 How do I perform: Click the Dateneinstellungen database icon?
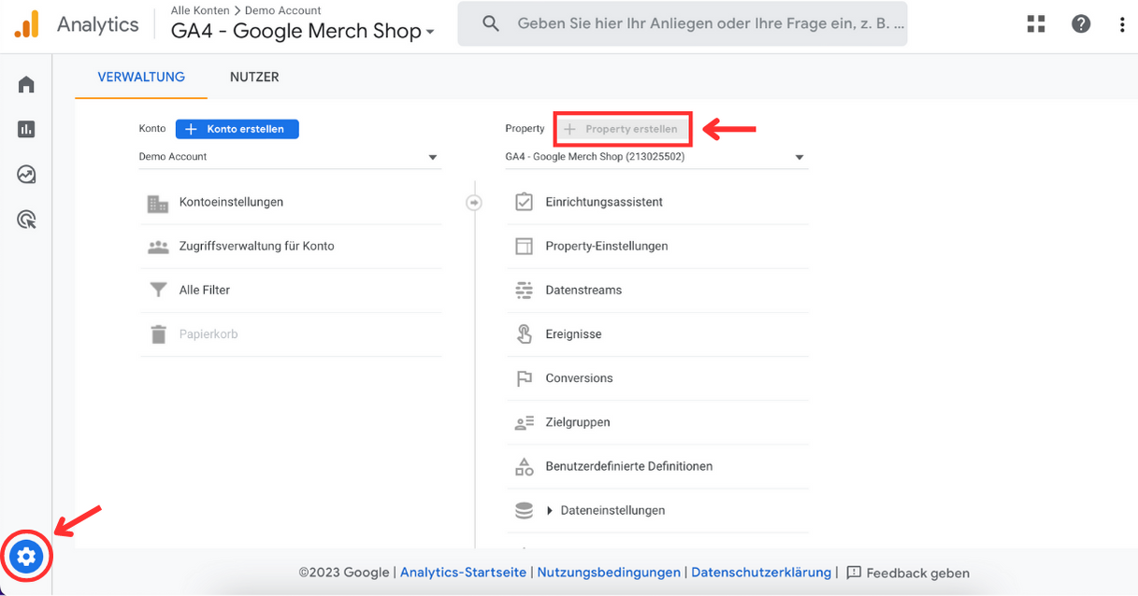(524, 511)
